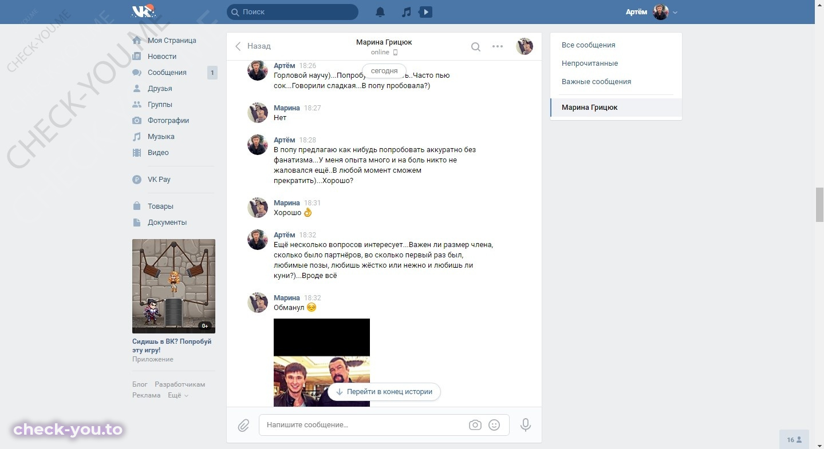
Task: Select Фотографии in the sidebar
Action: (x=168, y=121)
